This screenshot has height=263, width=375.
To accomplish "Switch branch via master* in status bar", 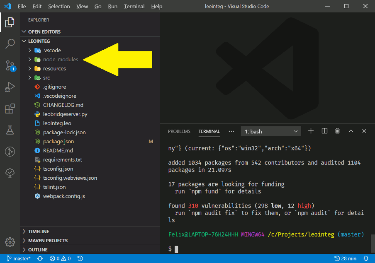I will point(18,258).
